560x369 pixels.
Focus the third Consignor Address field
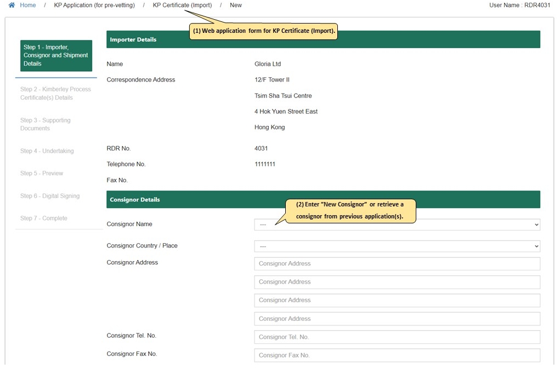[397, 301]
